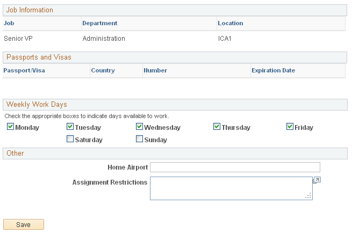Select the Location column header
The width and height of the screenshot is (359, 234).
point(230,23)
